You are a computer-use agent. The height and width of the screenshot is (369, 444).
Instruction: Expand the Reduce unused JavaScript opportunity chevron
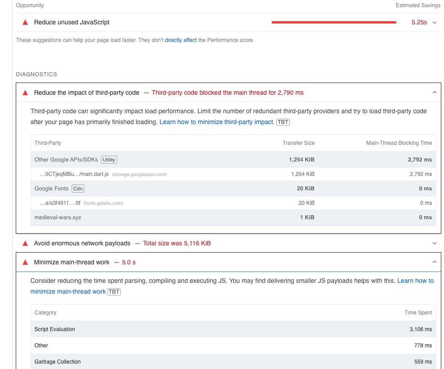[x=435, y=23]
